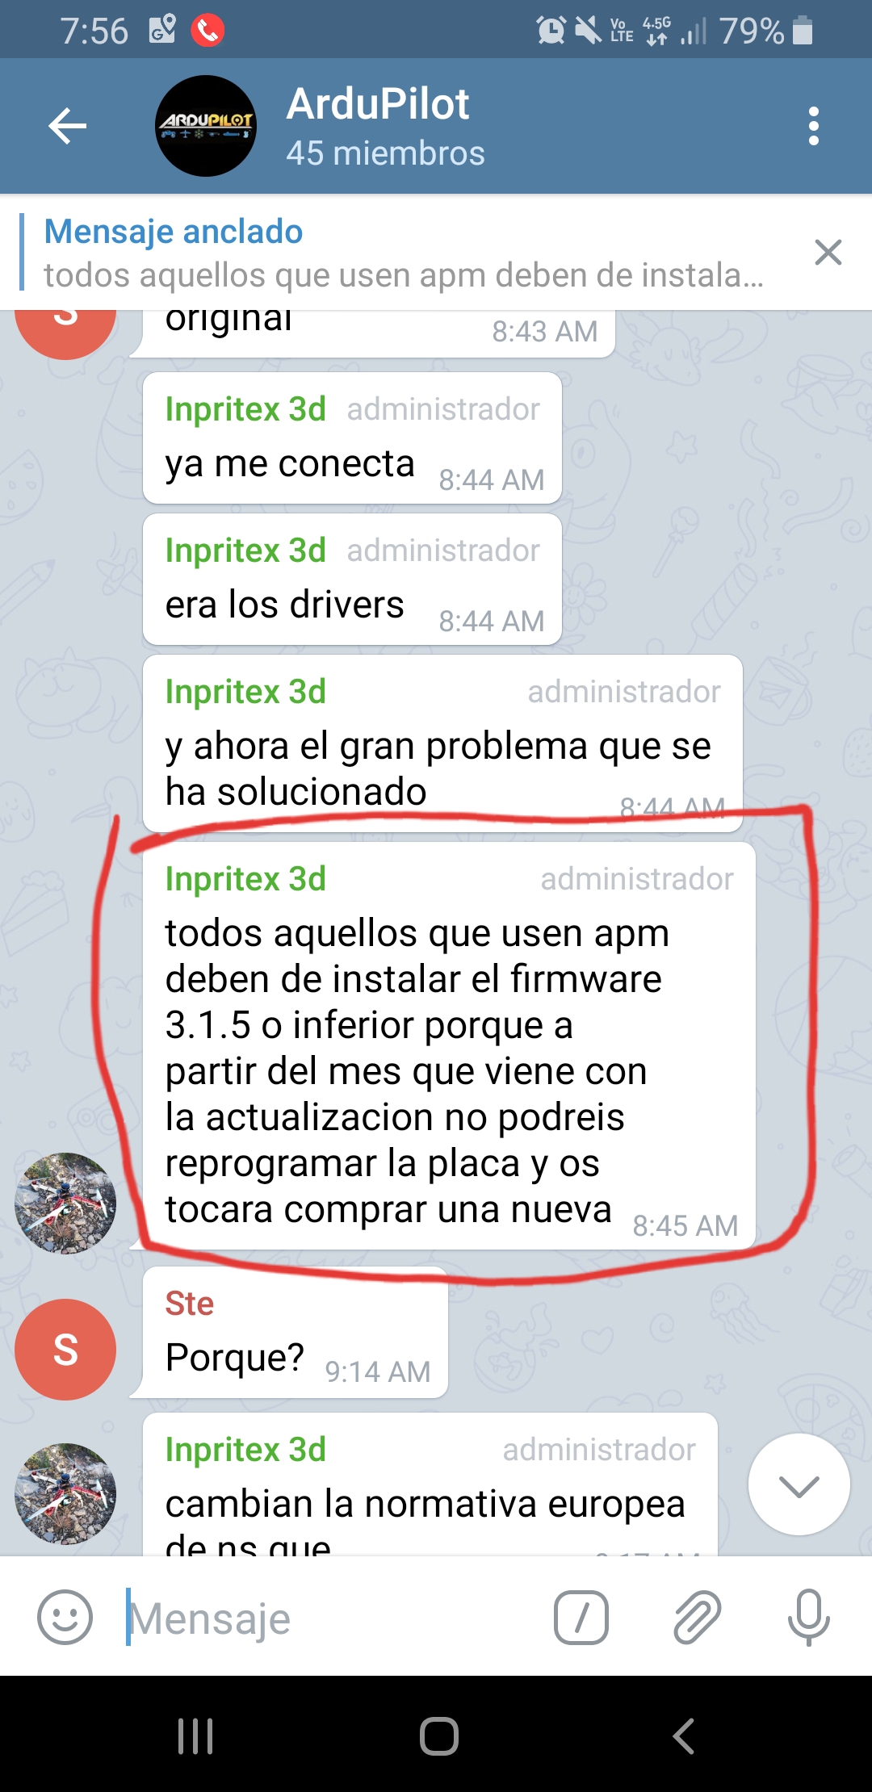The height and width of the screenshot is (1792, 872).
Task: Select the 'era los drivers' message bubble
Action: pos(352,580)
